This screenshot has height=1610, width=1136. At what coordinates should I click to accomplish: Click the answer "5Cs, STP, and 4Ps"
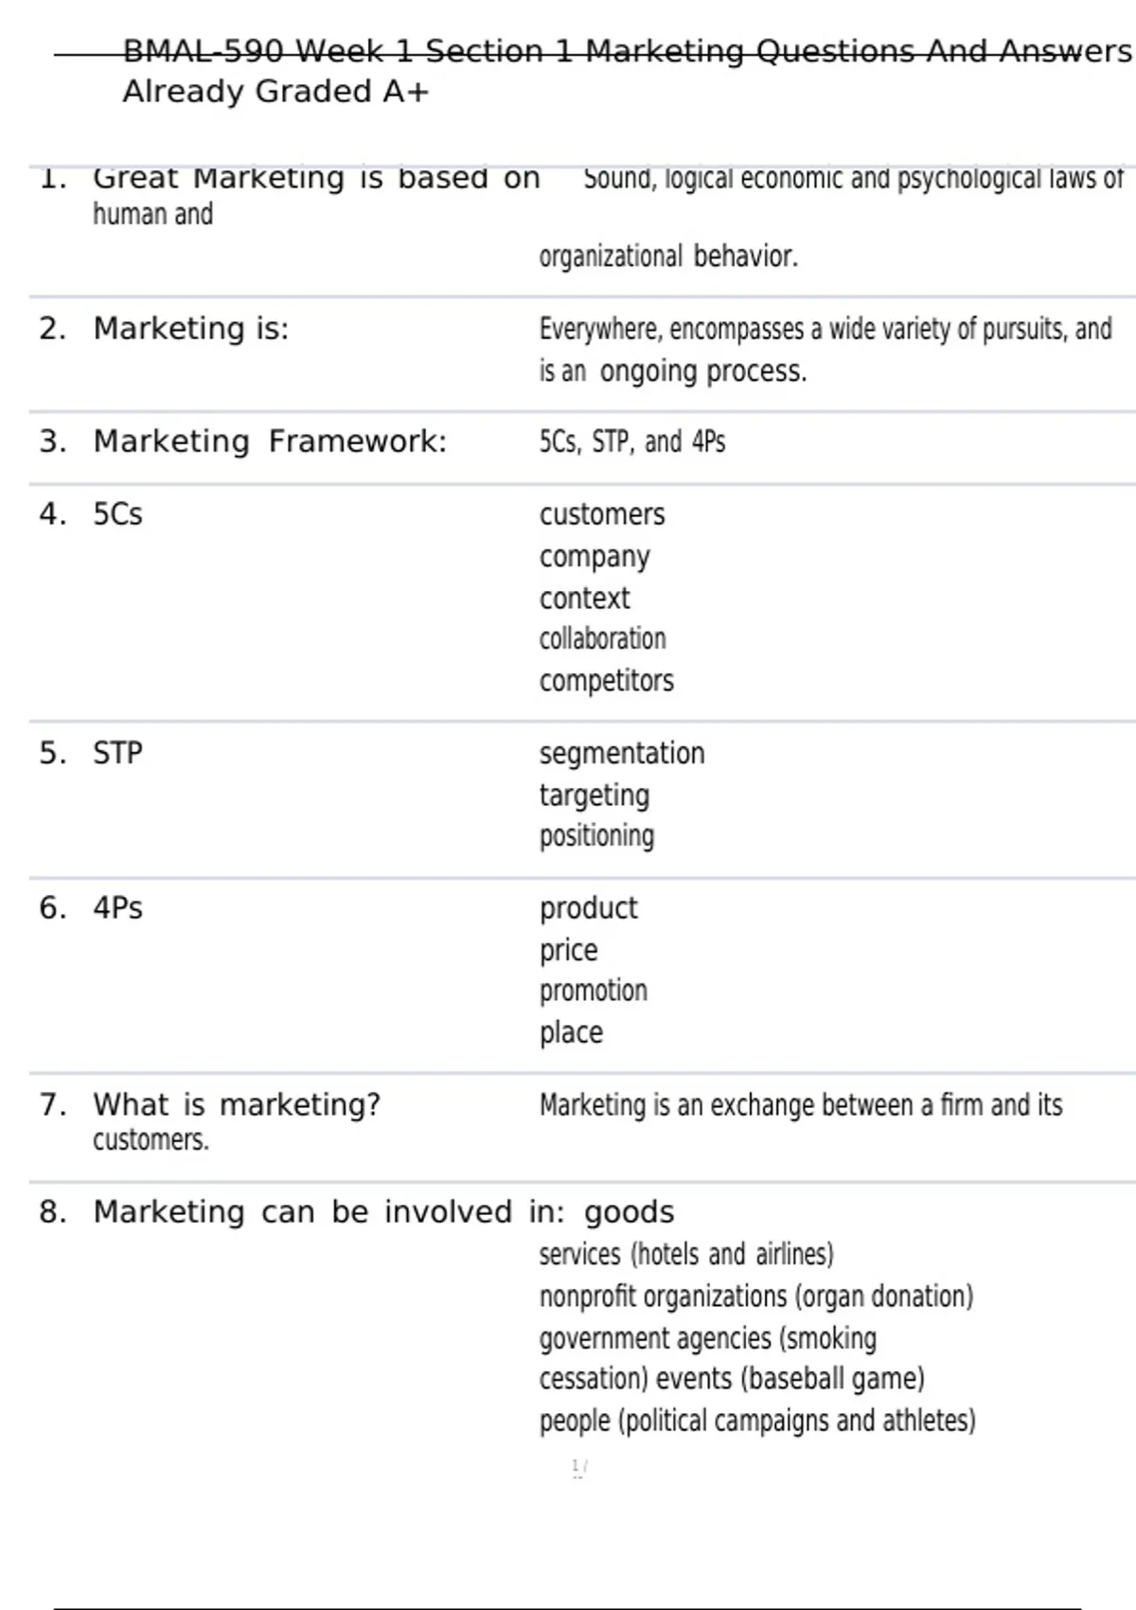tap(631, 442)
